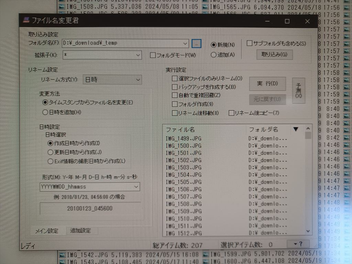
Task: Select the 追加(A) radio button
Action: (x=213, y=55)
